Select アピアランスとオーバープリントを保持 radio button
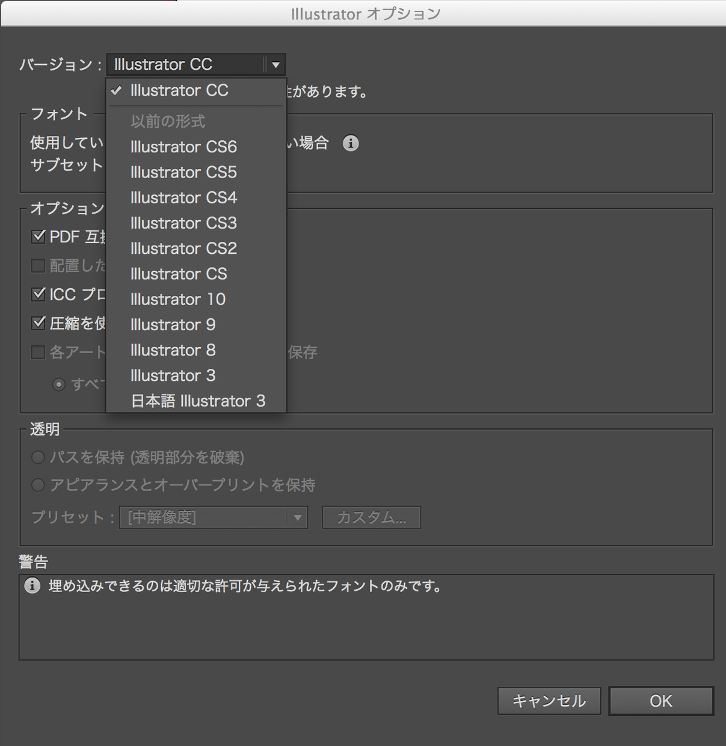 (x=38, y=485)
